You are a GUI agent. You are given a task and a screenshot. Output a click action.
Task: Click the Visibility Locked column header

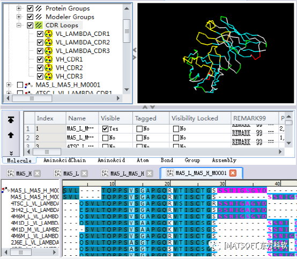[195, 118]
